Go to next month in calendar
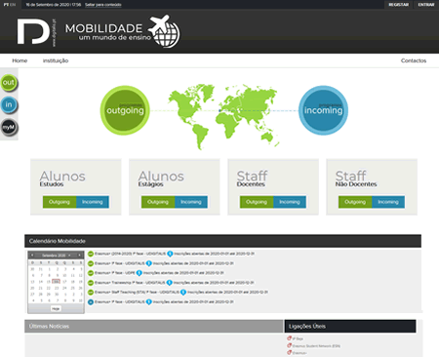439x357 pixels. click(79, 256)
